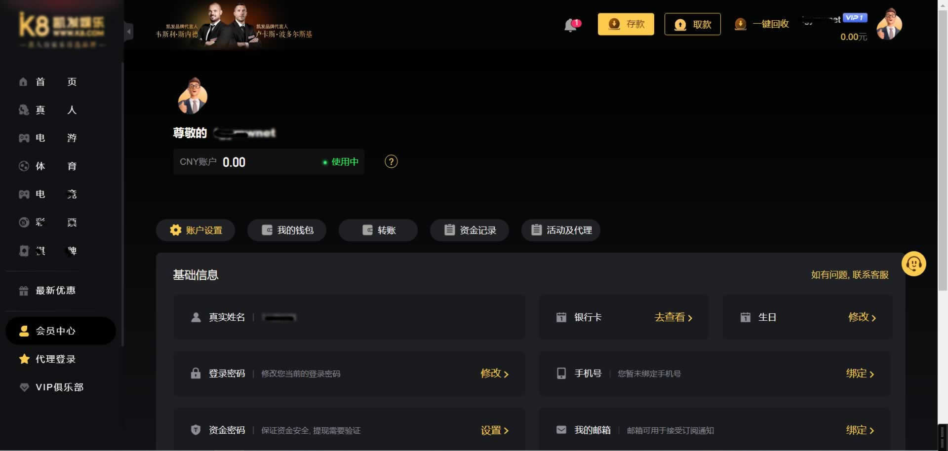Go to 首页 in sidebar
This screenshot has width=948, height=451.
tap(48, 82)
